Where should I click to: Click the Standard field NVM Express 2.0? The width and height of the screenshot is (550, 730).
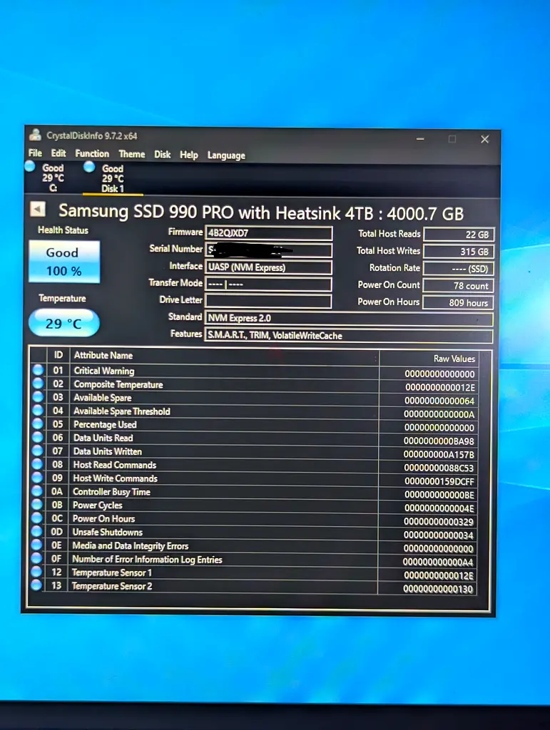click(349, 319)
